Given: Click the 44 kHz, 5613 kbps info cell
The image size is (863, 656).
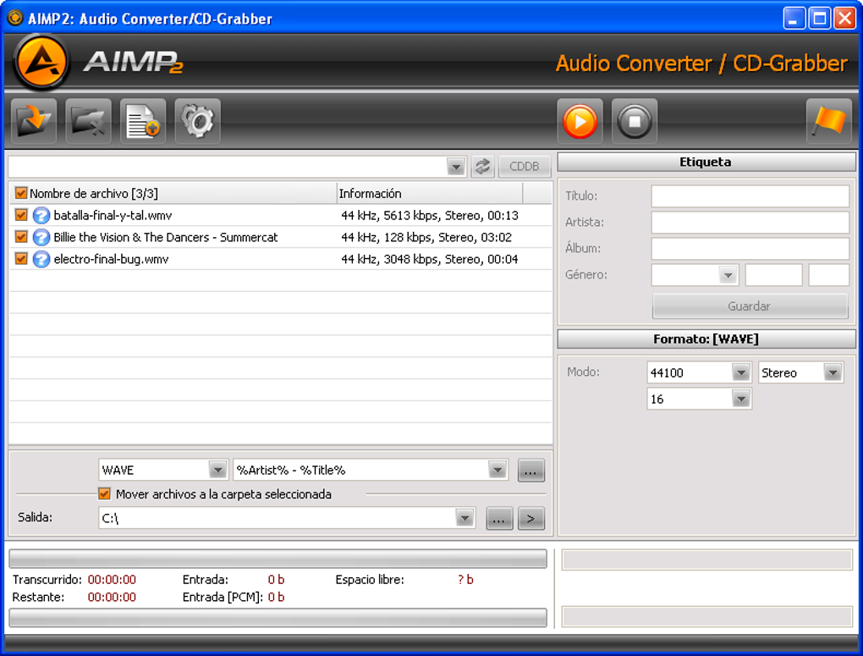Looking at the screenshot, I should pos(430,215).
